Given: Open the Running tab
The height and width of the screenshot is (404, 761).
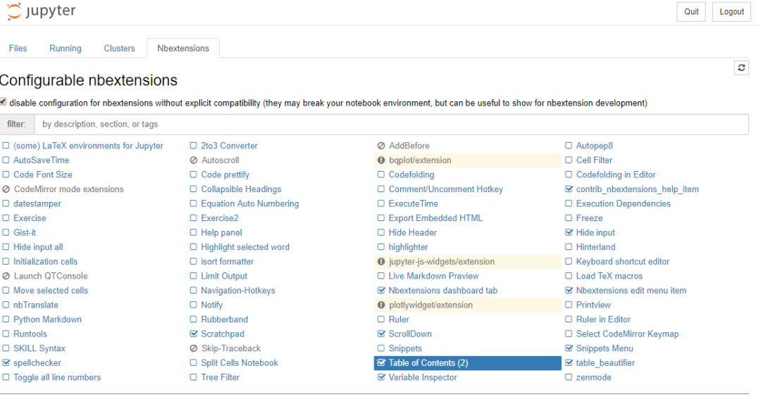Looking at the screenshot, I should pos(66,49).
